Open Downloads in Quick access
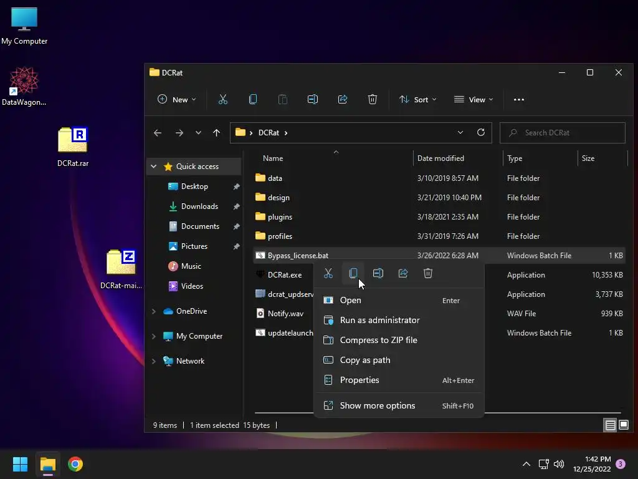The width and height of the screenshot is (638, 479). pyautogui.click(x=199, y=206)
